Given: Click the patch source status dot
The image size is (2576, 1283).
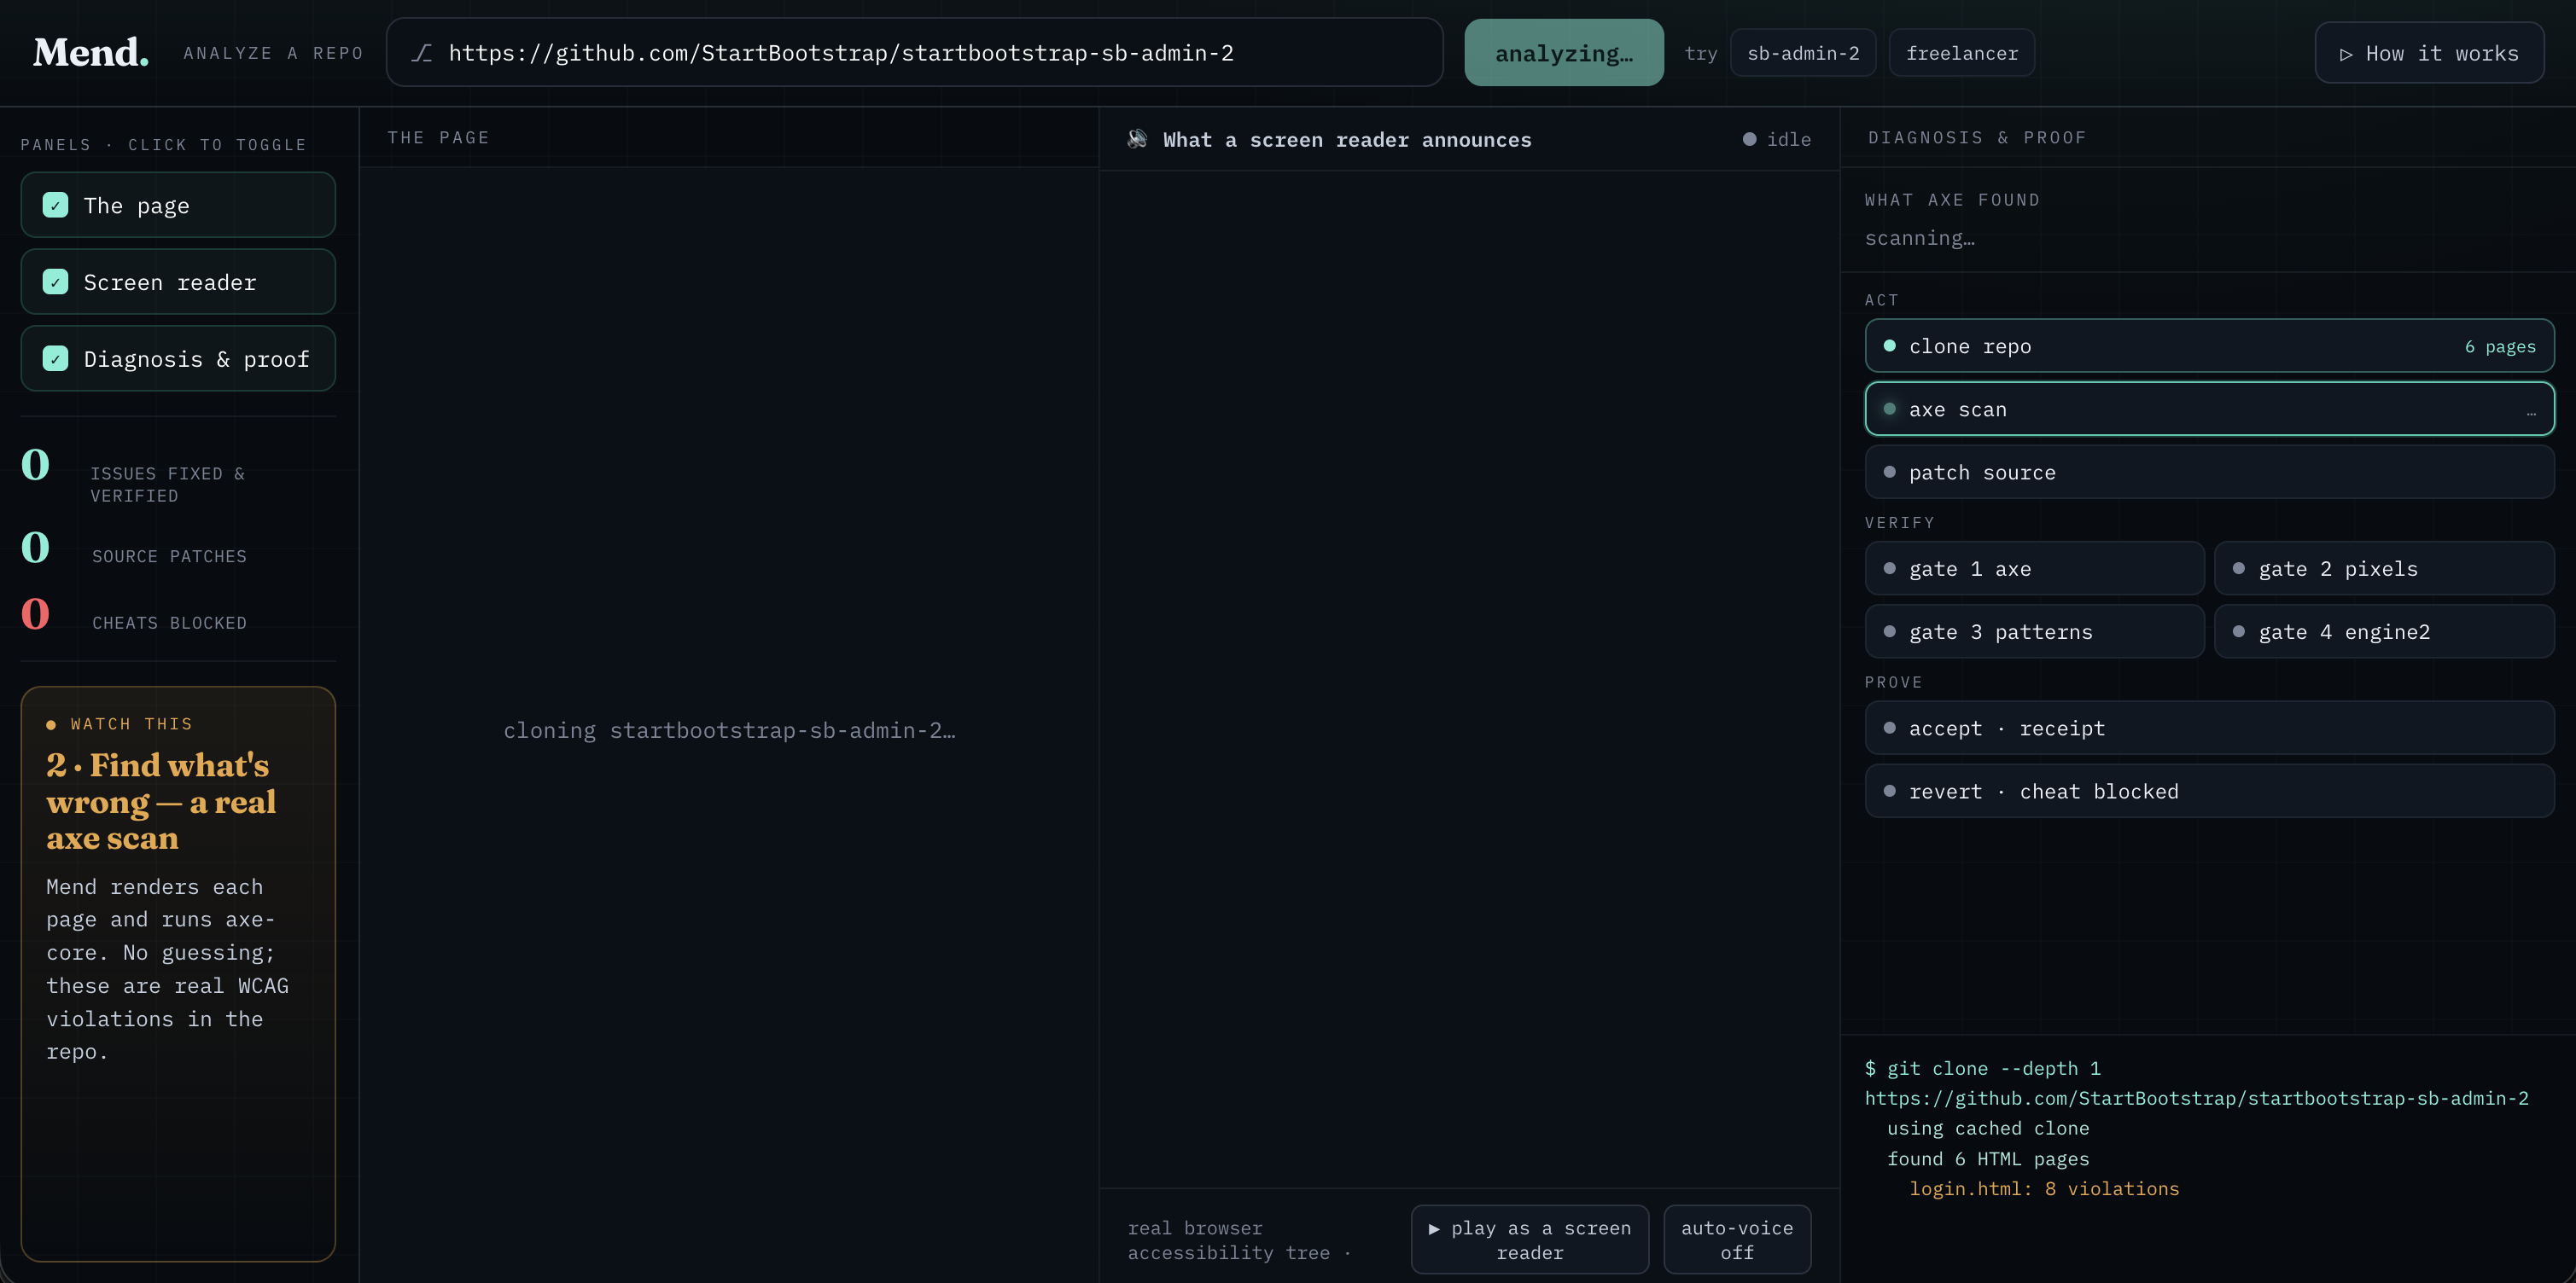Looking at the screenshot, I should coord(1889,472).
